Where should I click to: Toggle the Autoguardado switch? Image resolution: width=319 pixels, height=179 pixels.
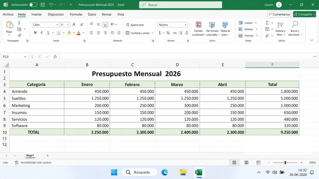pos(33,5)
